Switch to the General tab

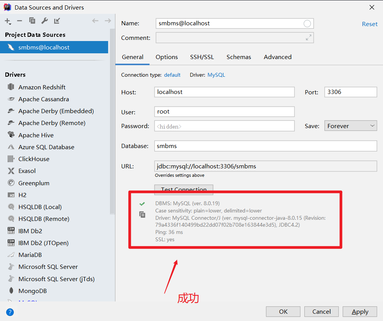tap(132, 57)
